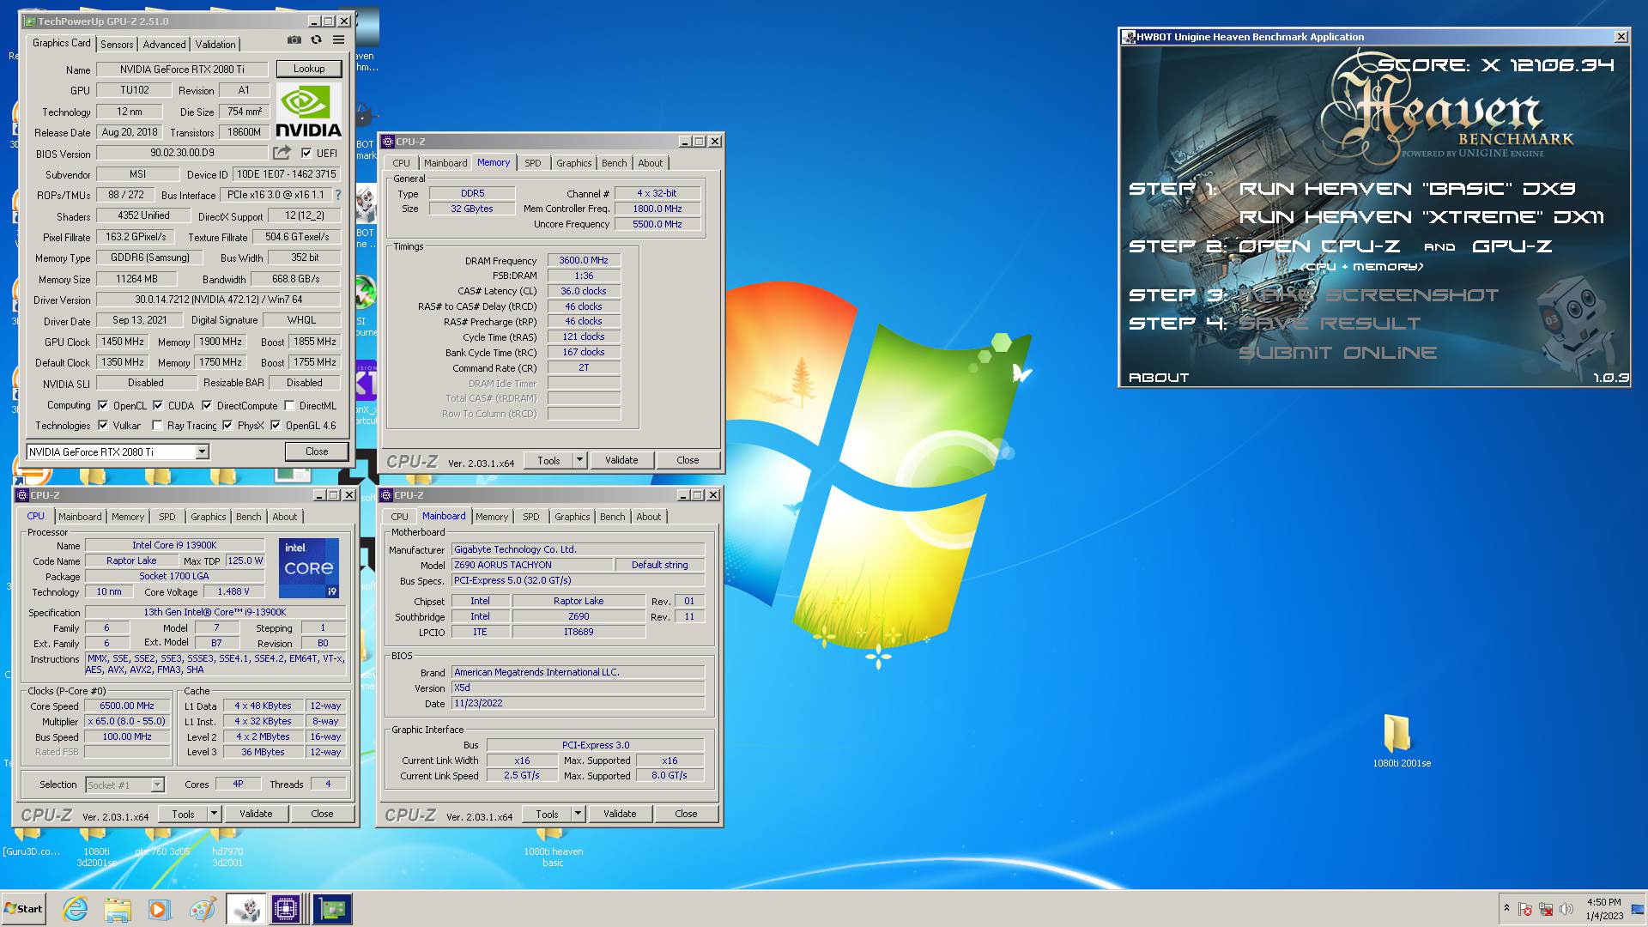The image size is (1648, 927).
Task: Select the GPU-Z taskbar icon
Action: [331, 909]
